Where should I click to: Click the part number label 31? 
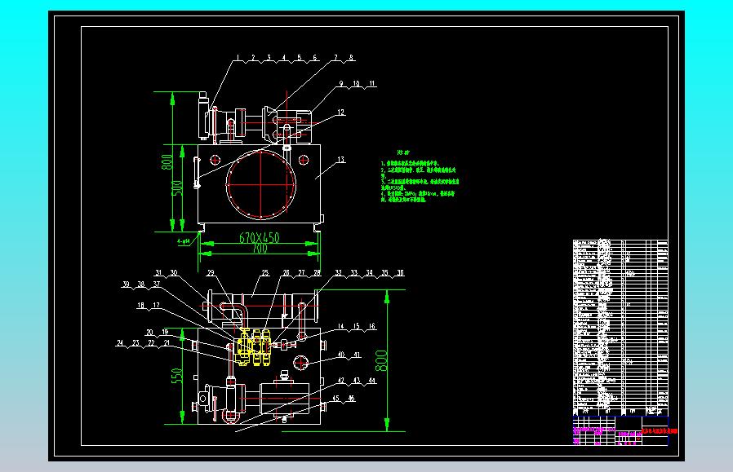(158, 272)
